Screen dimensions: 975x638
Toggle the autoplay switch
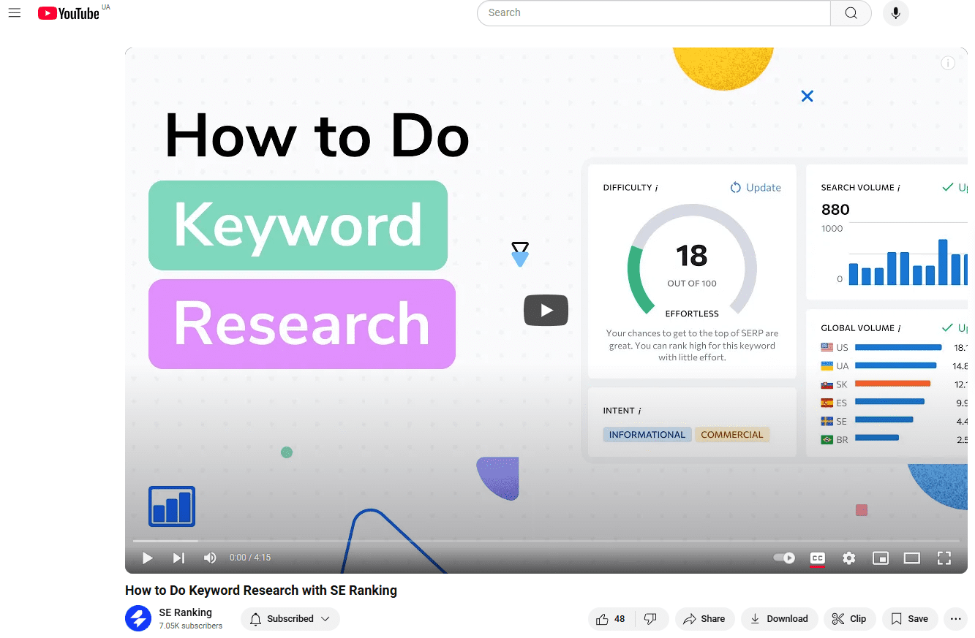(x=784, y=558)
